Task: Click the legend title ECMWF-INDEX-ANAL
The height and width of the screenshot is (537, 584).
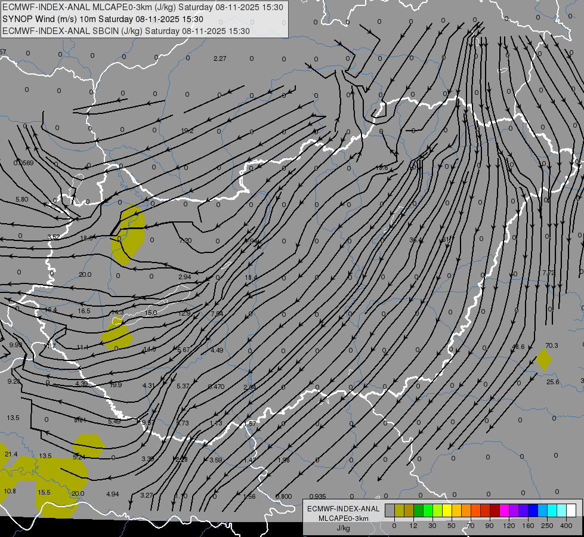Action: [343, 509]
